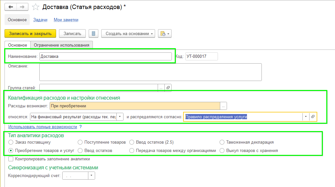Open the linked item beside Группа статей
The height and width of the screenshot is (187, 335).
[x=168, y=87]
